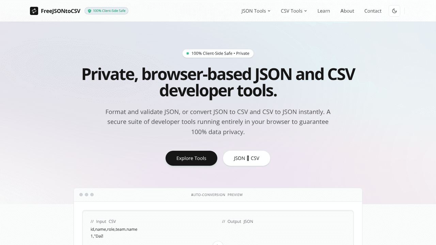Click the // Output JSON label
Screen dimensions: 436x245
[237, 222]
